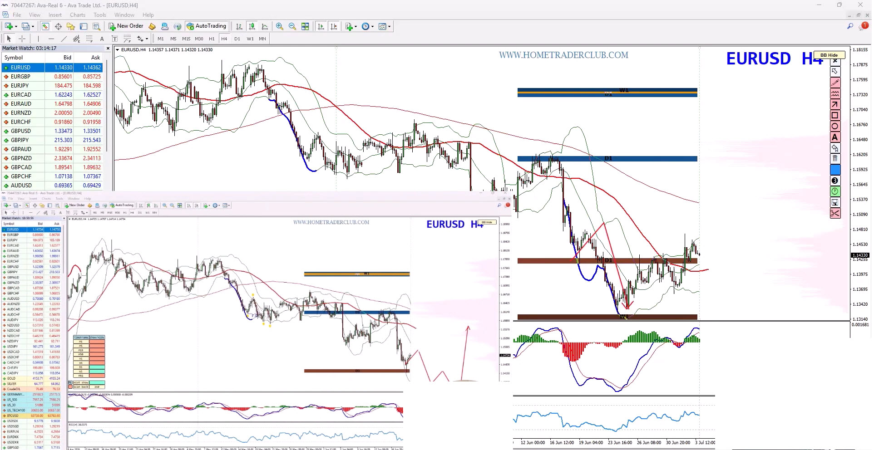Switch timeframe to H1
Viewport: 874px width, 450px height.
click(x=212, y=39)
